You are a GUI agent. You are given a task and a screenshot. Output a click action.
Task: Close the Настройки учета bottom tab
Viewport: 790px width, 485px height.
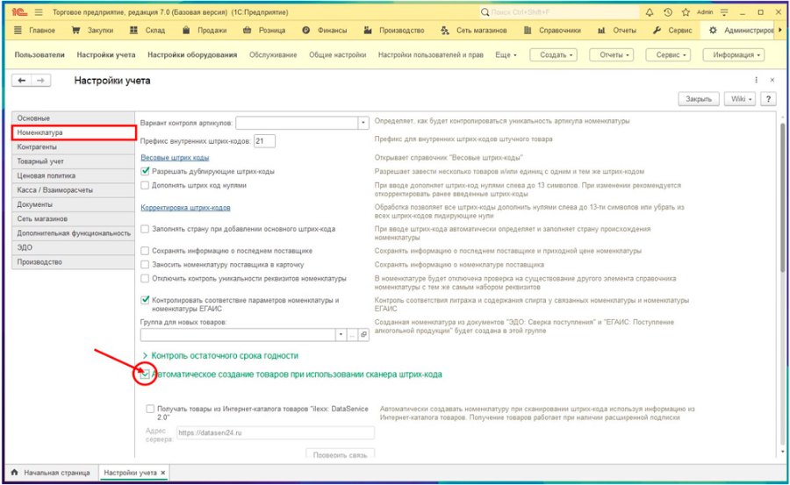(162, 473)
